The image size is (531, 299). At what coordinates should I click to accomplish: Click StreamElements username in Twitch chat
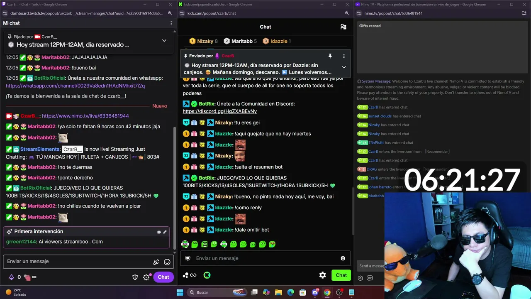(x=40, y=149)
